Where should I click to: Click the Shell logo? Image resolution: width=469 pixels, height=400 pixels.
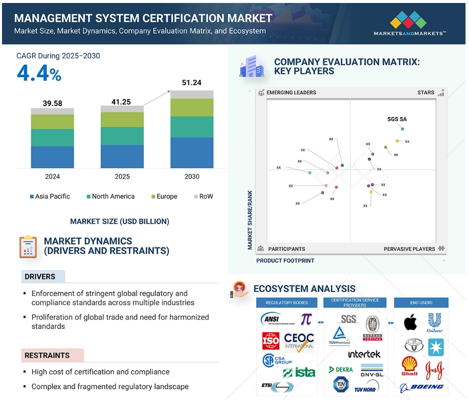(x=409, y=366)
